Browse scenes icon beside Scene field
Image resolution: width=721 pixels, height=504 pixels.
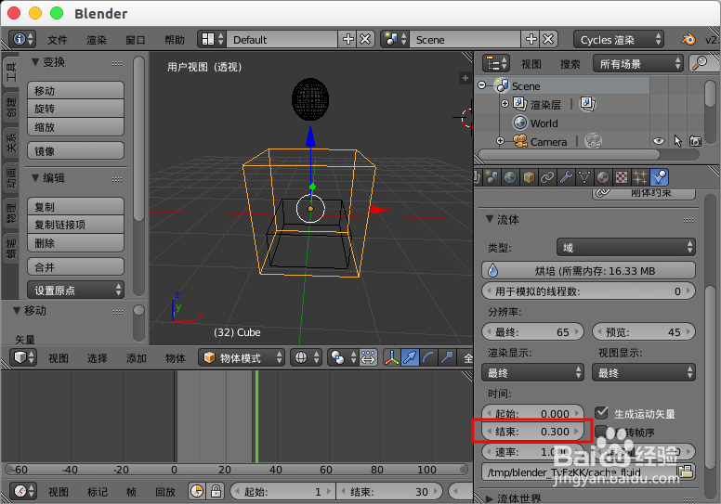[x=395, y=40]
